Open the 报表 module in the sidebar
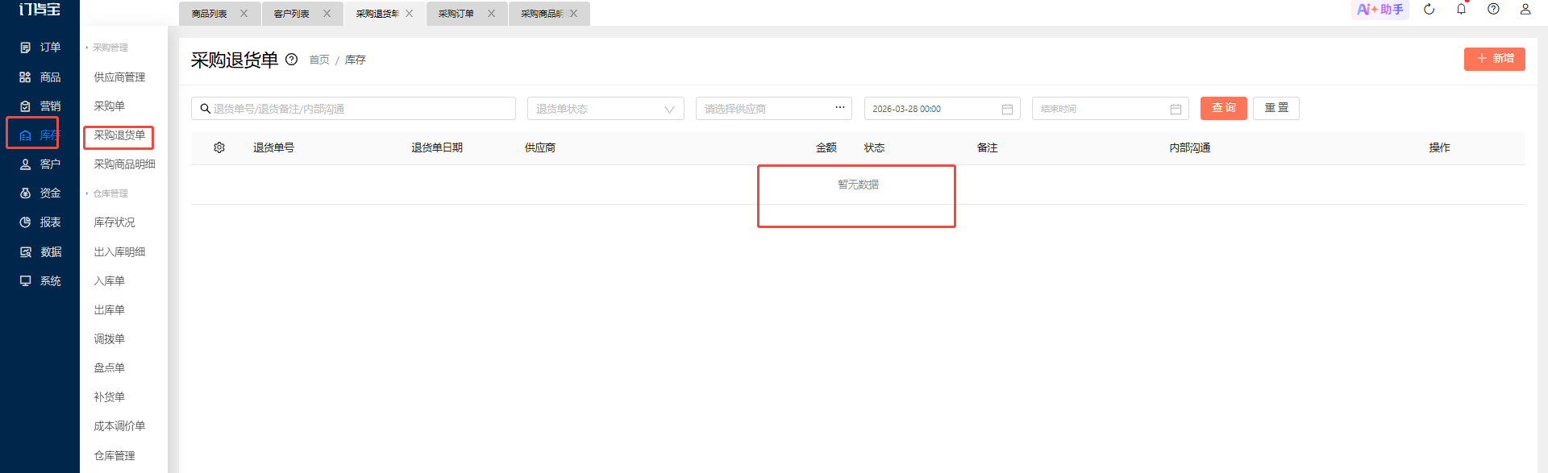 click(40, 222)
